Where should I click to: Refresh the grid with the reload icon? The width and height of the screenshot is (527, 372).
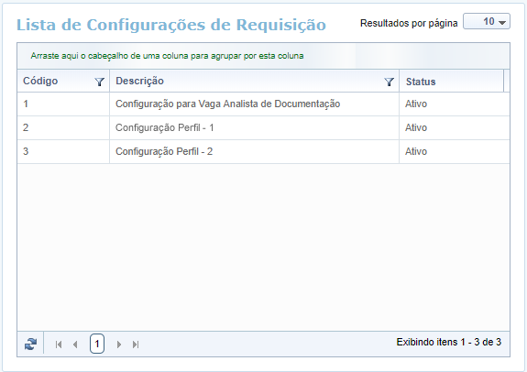click(30, 345)
